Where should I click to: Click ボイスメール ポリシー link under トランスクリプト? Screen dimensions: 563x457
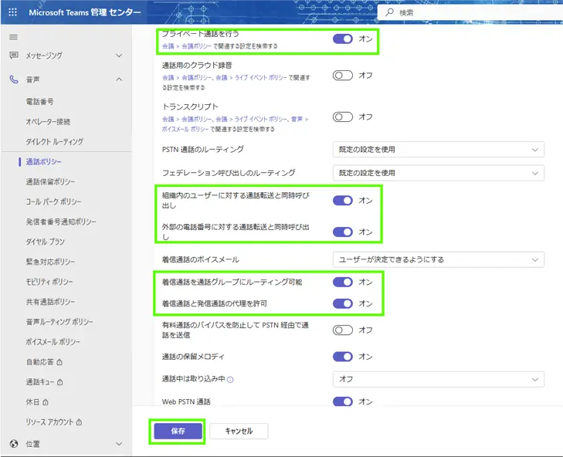tap(185, 129)
